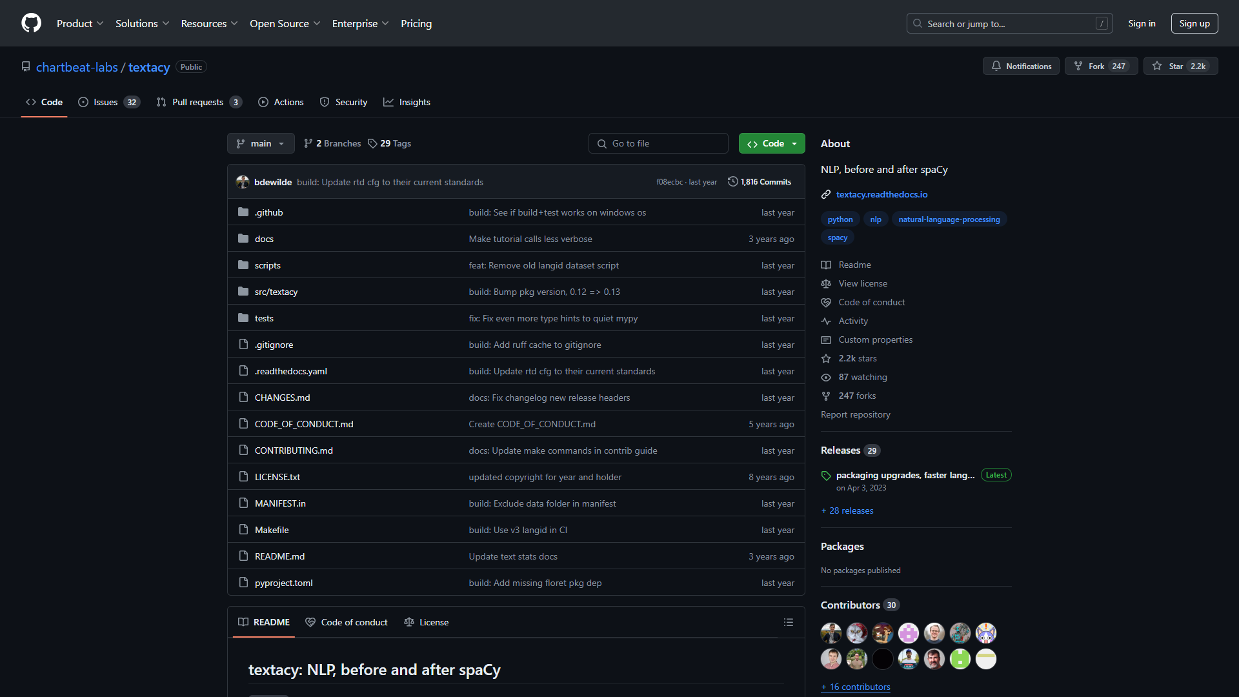Image resolution: width=1239 pixels, height=697 pixels.
Task: Click the Go to file search field
Action: [658, 143]
